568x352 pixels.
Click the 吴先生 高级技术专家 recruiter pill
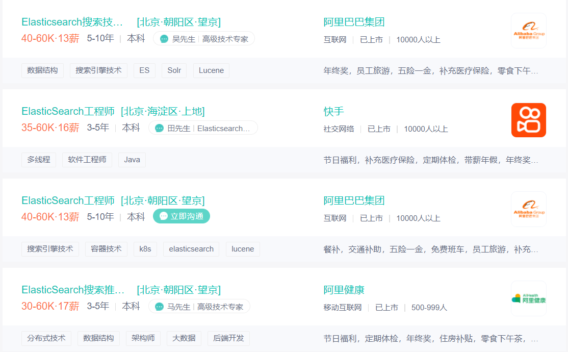(204, 39)
